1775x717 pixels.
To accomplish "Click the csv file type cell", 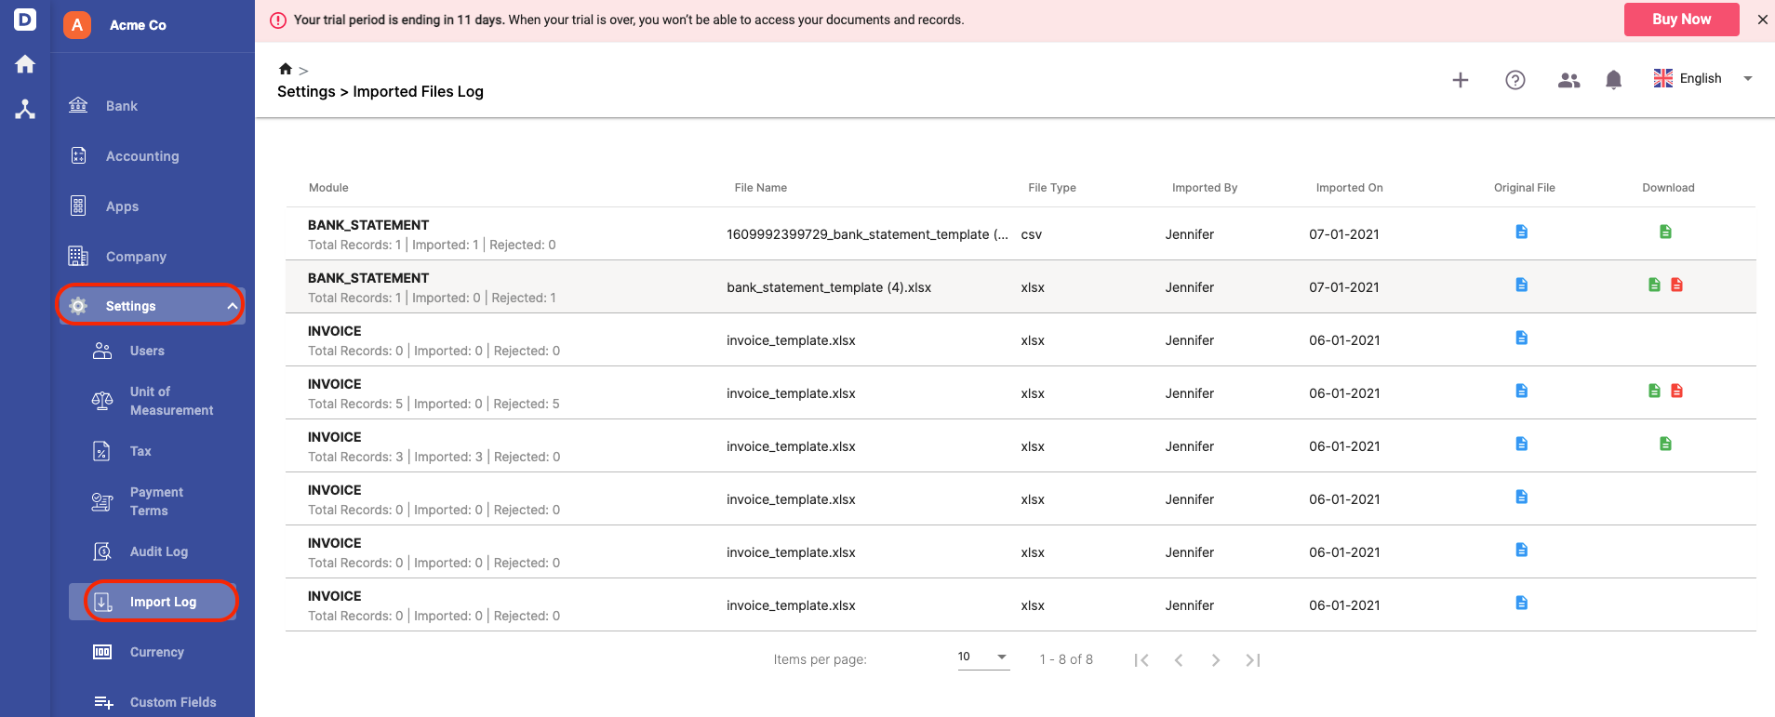I will tap(1031, 234).
